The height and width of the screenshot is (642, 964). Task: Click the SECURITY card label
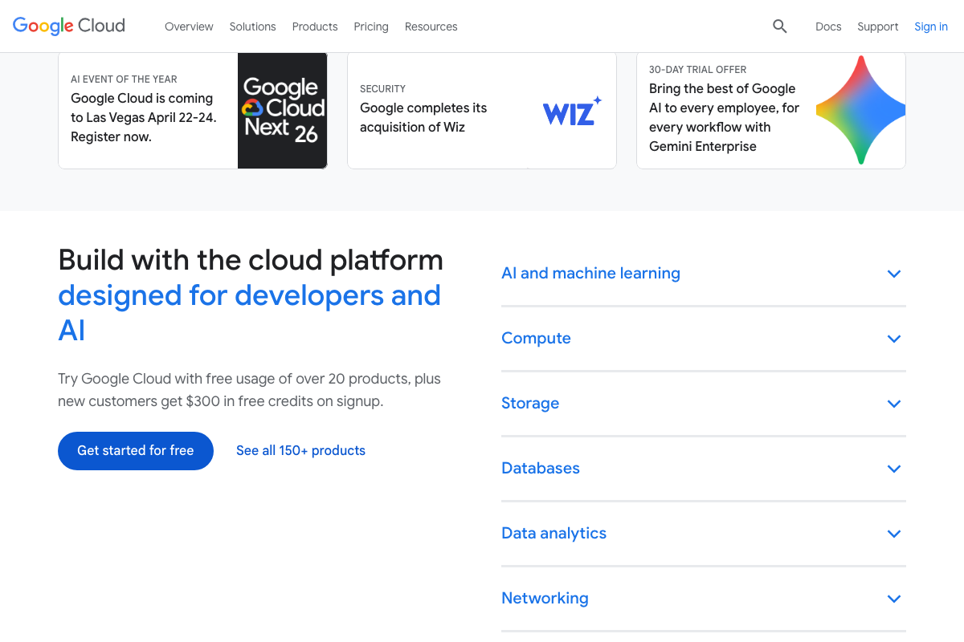coord(382,89)
